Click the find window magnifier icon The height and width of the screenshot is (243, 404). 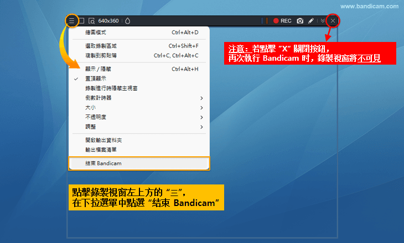91,21
